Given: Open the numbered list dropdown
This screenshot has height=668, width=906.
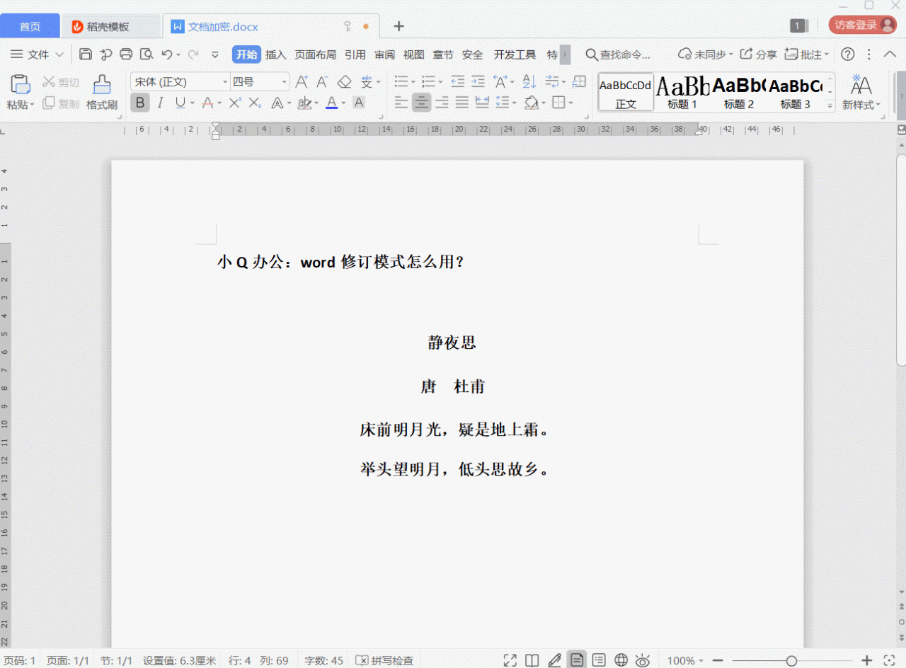Looking at the screenshot, I should click(439, 82).
